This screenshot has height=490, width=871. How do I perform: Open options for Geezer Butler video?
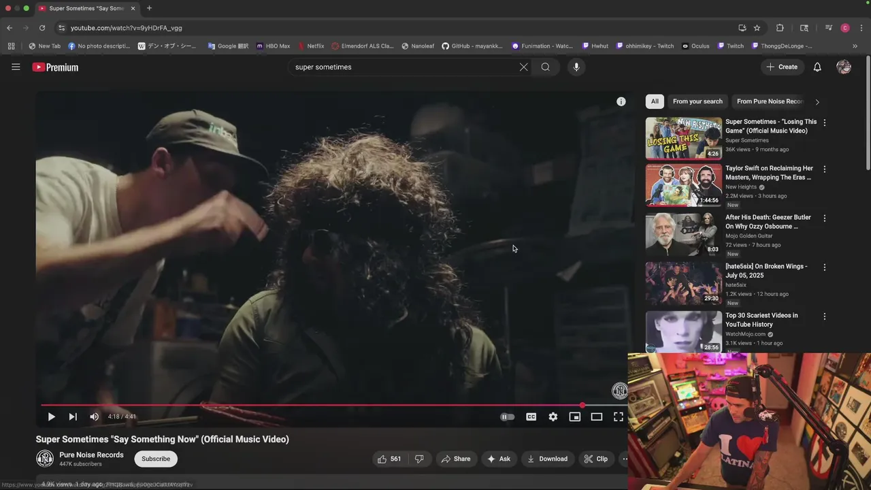click(x=824, y=218)
